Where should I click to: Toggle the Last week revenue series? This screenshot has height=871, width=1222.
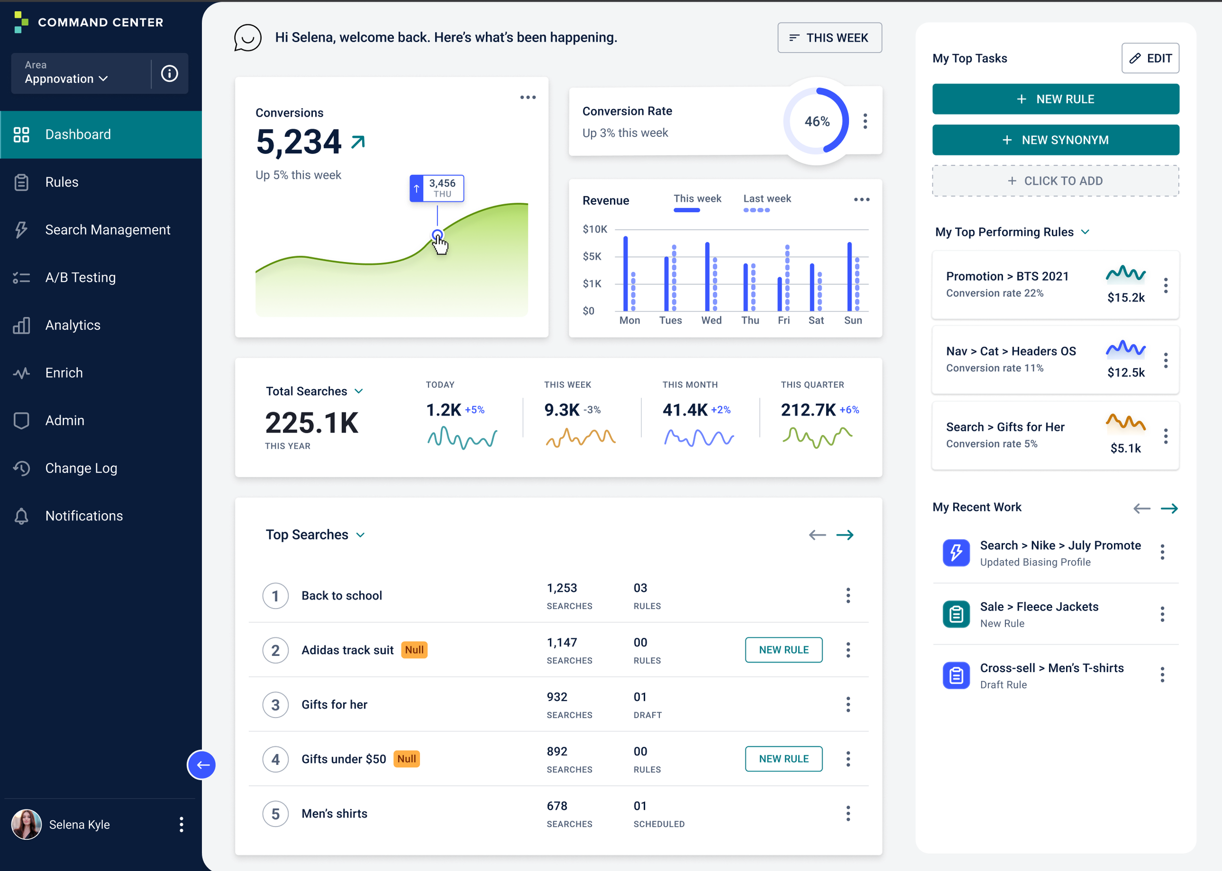pos(767,203)
